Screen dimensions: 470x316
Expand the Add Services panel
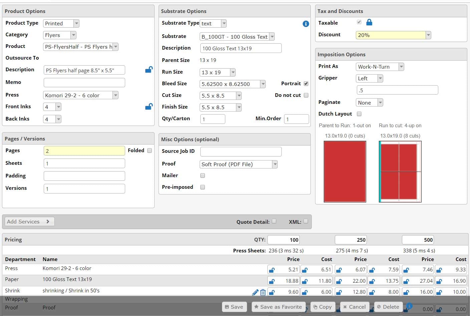(x=29, y=221)
